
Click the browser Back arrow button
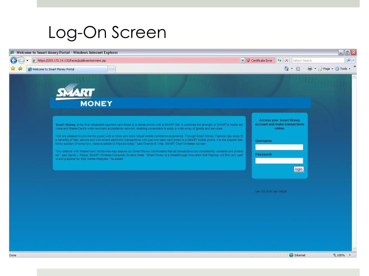pyautogui.click(x=14, y=60)
